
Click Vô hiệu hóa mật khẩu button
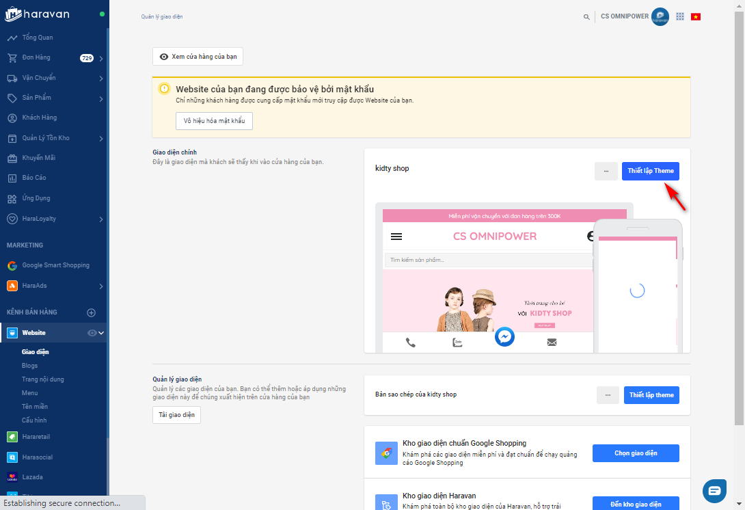pyautogui.click(x=214, y=121)
